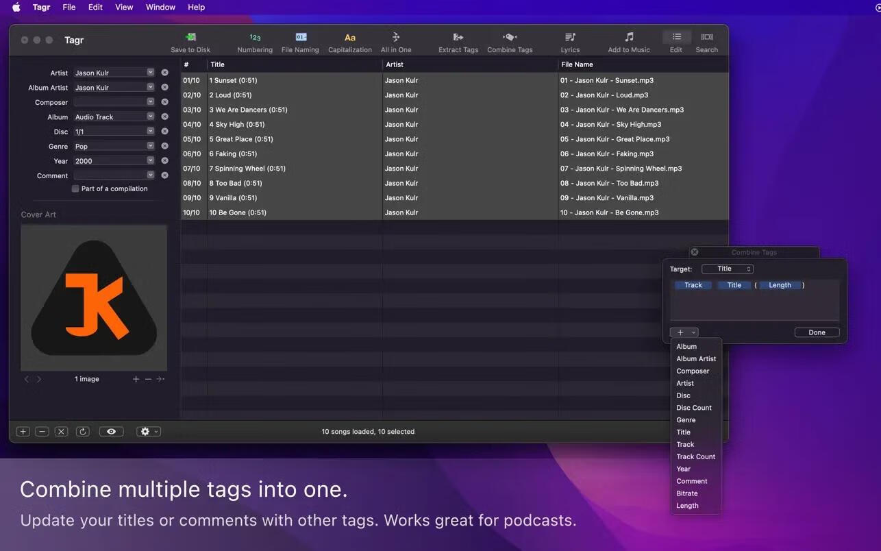This screenshot has height=551, width=881.
Task: Toggle the eye preview button
Action: 111,432
